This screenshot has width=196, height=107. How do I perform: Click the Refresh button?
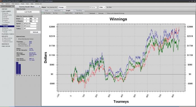35,32
